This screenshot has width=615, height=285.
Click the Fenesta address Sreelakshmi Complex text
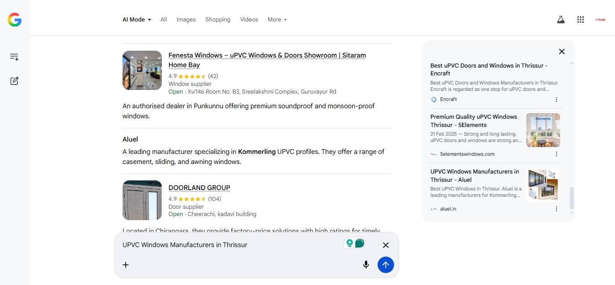tap(262, 92)
